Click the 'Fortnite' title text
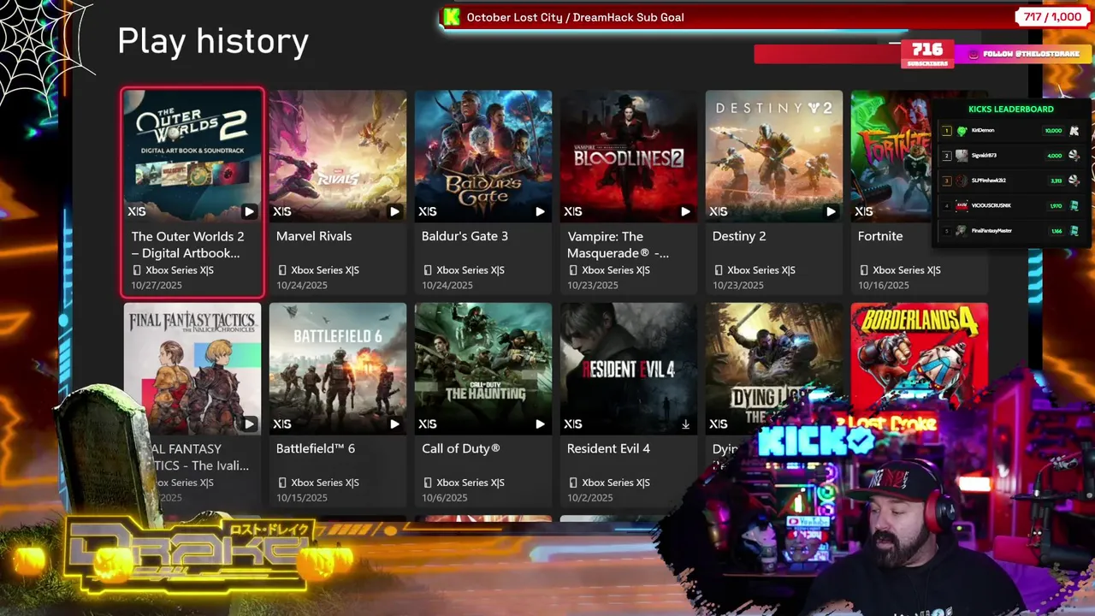 880,236
